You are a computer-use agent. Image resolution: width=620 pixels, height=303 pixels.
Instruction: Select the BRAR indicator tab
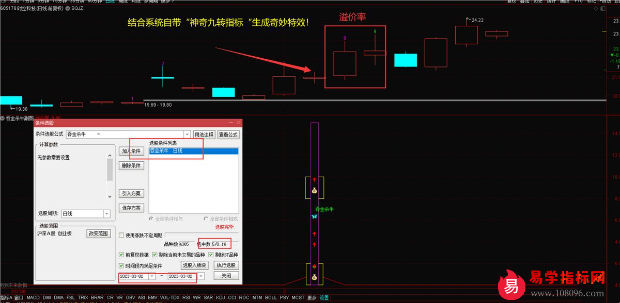click(97, 298)
